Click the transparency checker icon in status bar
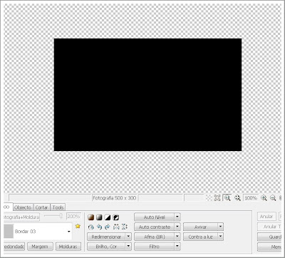The image size is (285, 258). click(x=209, y=198)
